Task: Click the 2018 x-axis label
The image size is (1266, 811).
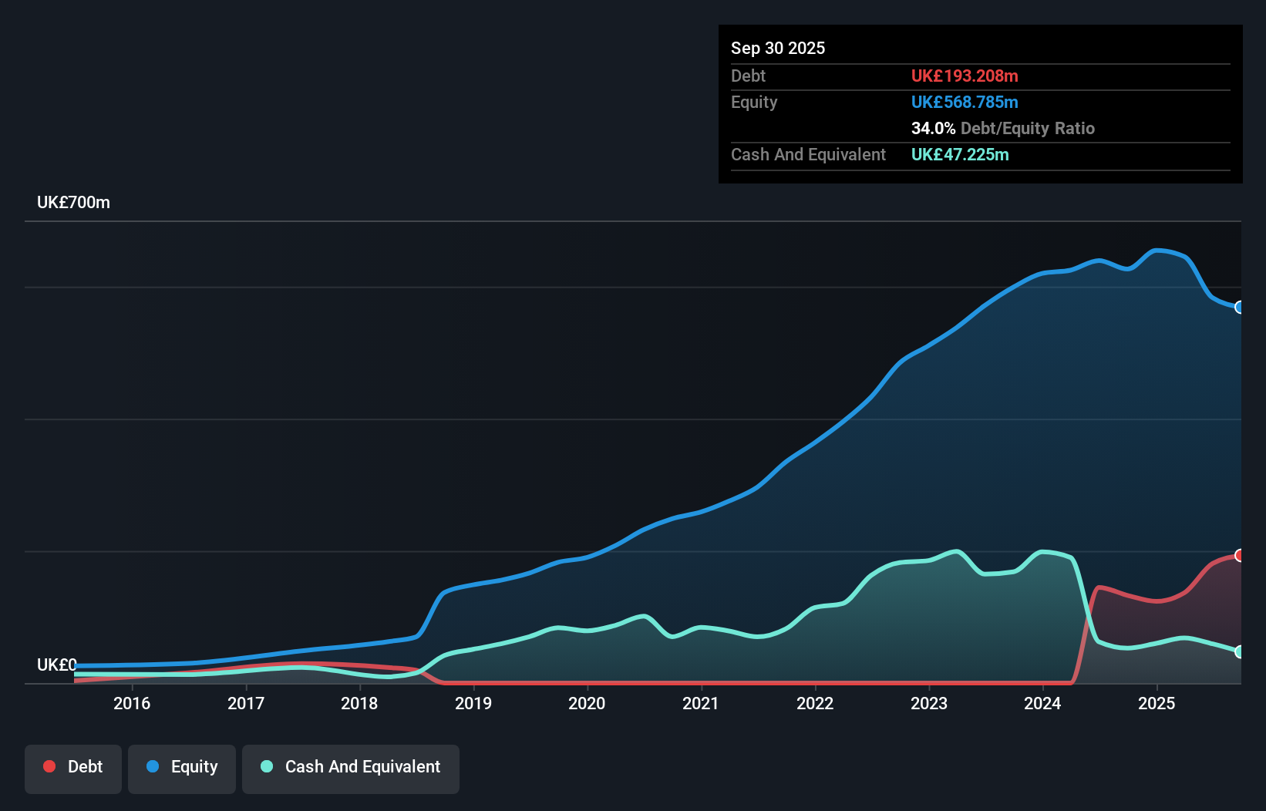Action: point(359,703)
